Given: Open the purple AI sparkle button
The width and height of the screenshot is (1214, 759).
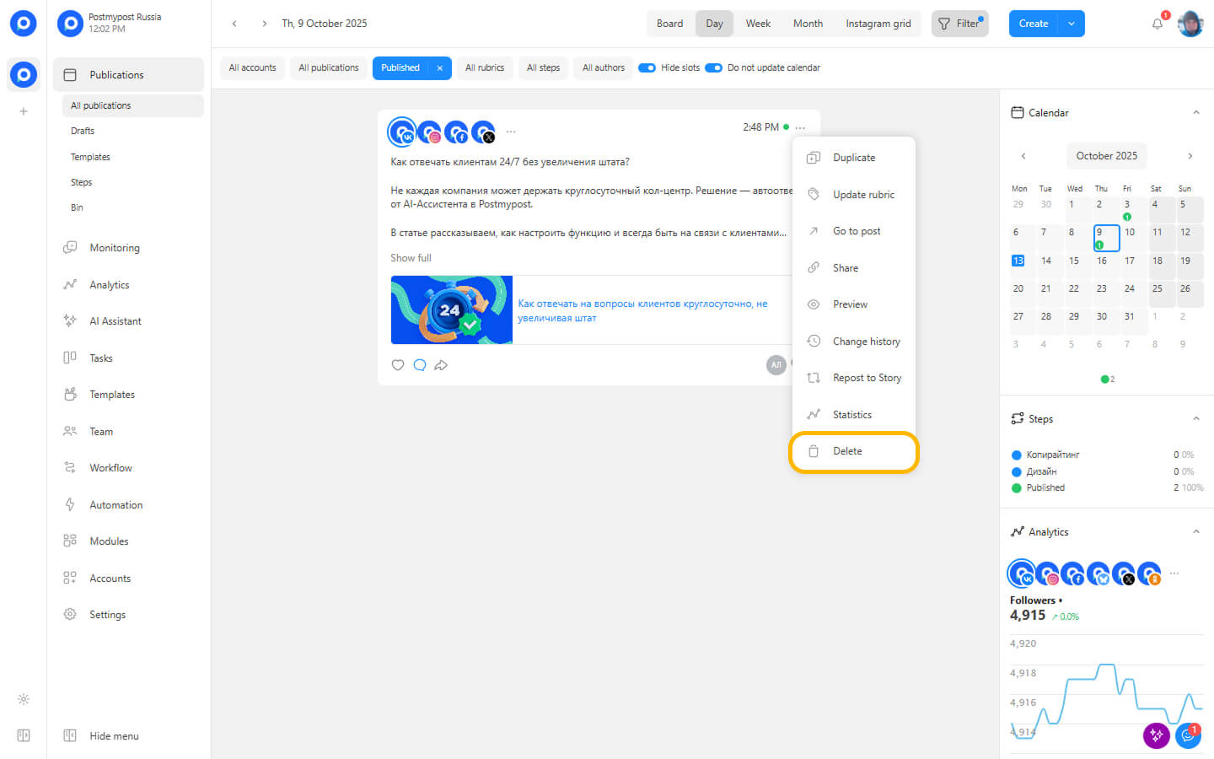Looking at the screenshot, I should (x=1156, y=735).
